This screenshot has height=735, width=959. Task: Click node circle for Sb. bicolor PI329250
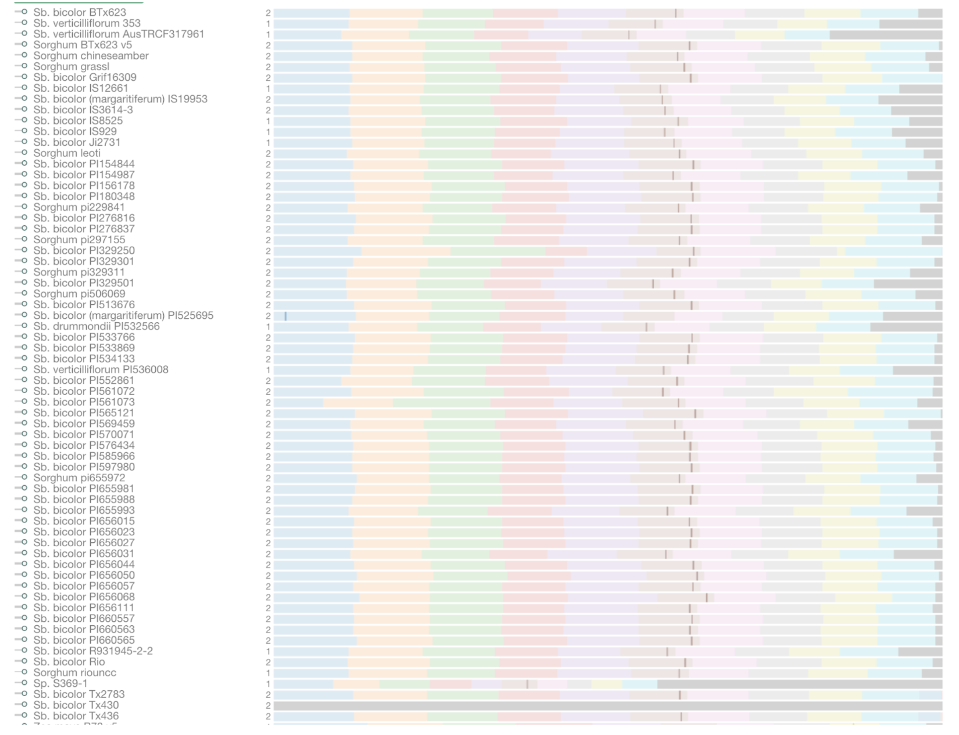24,250
